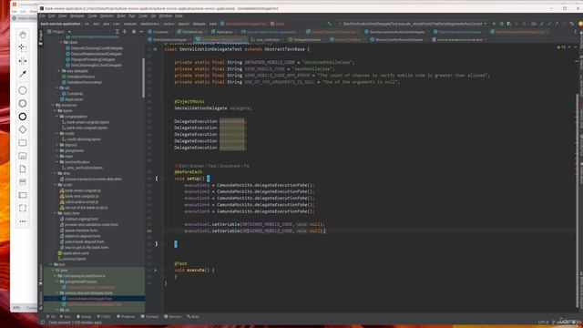Switch to the DelegateExecution editor tab

[x=308, y=39]
